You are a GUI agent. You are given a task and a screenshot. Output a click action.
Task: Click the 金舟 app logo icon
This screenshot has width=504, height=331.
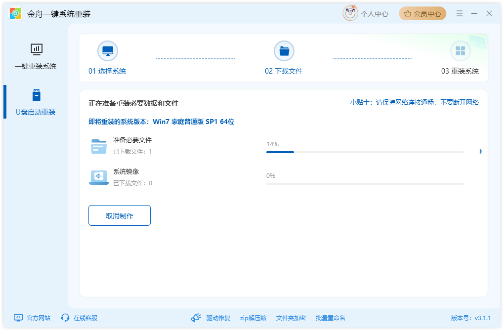tap(15, 13)
